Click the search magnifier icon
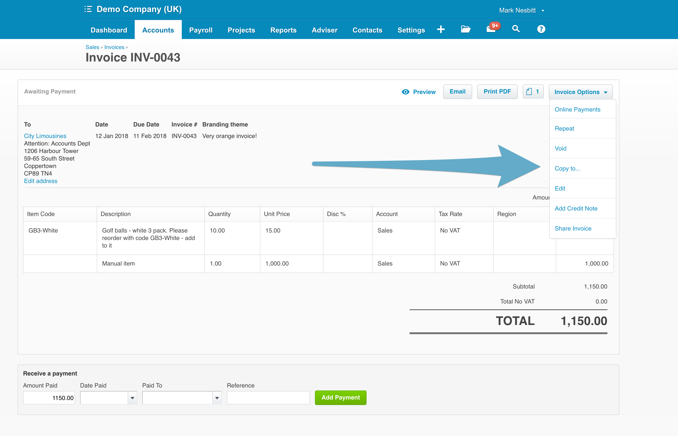This screenshot has width=678, height=436. 516,29
